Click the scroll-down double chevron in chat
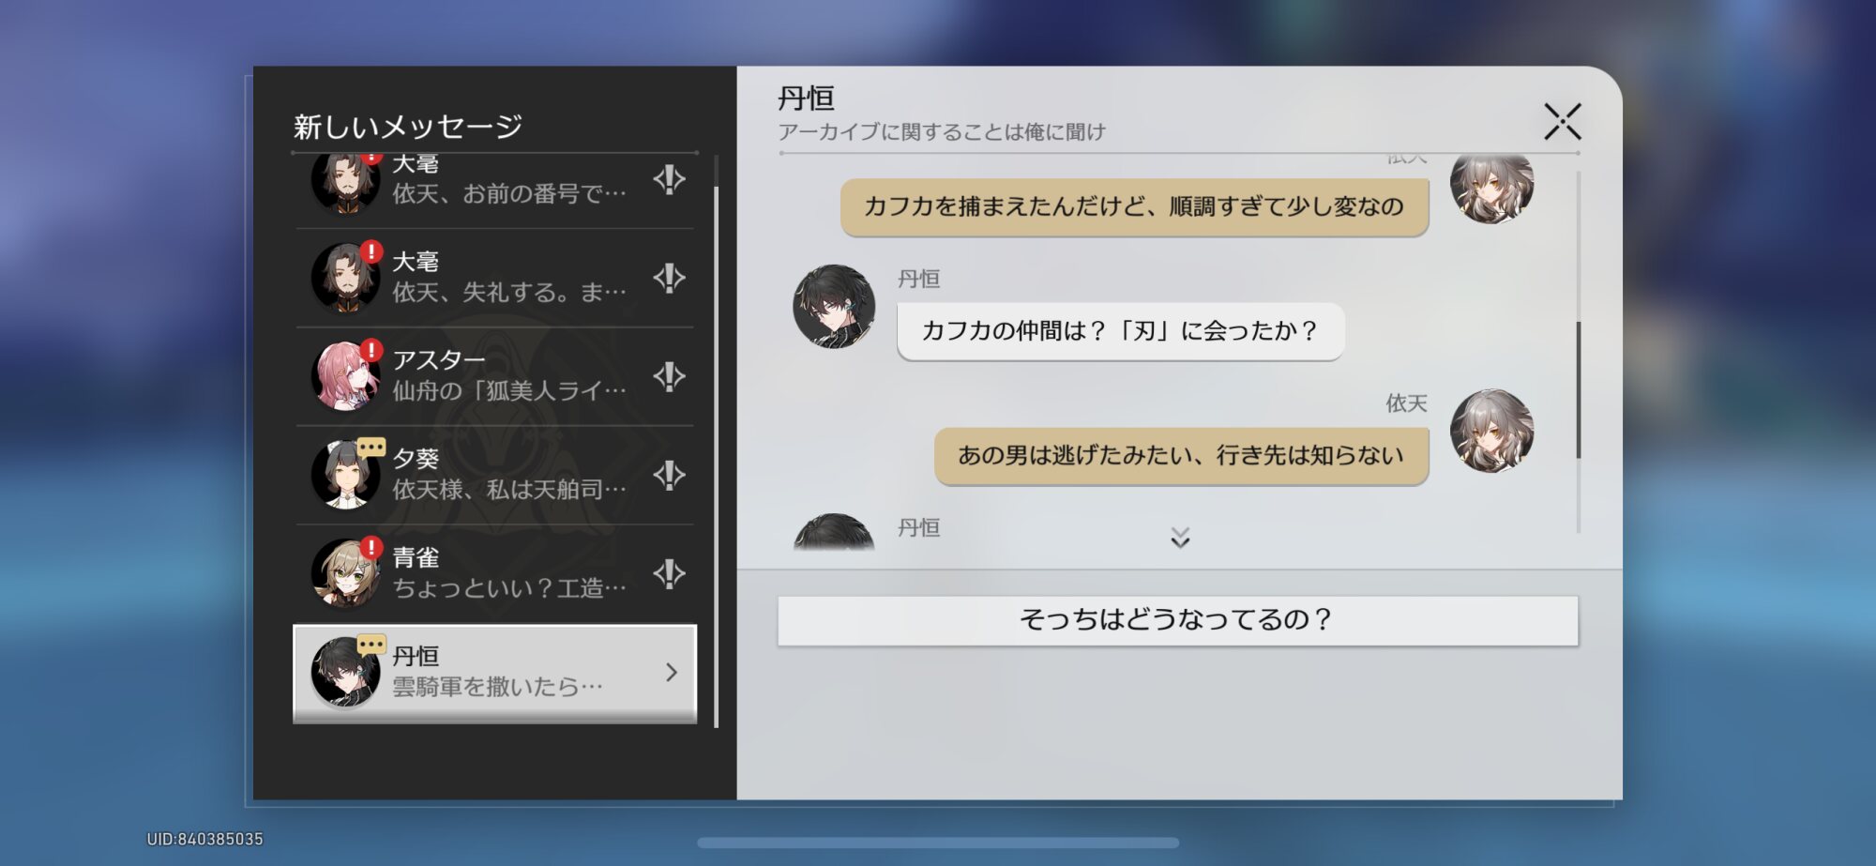 coord(1180,537)
